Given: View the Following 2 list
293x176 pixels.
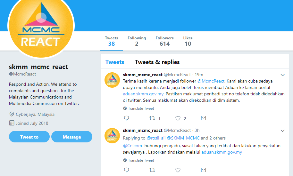Looking at the screenshot, I should click(x=137, y=41).
